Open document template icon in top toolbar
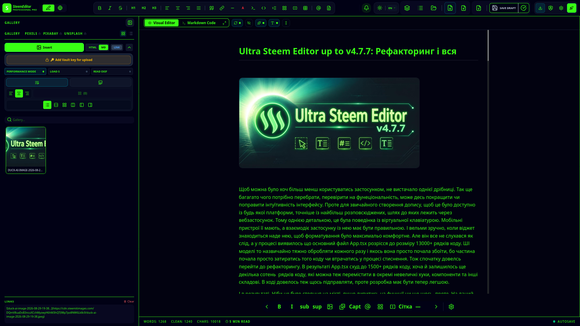Screen dimensions: 580x326 tap(329, 8)
